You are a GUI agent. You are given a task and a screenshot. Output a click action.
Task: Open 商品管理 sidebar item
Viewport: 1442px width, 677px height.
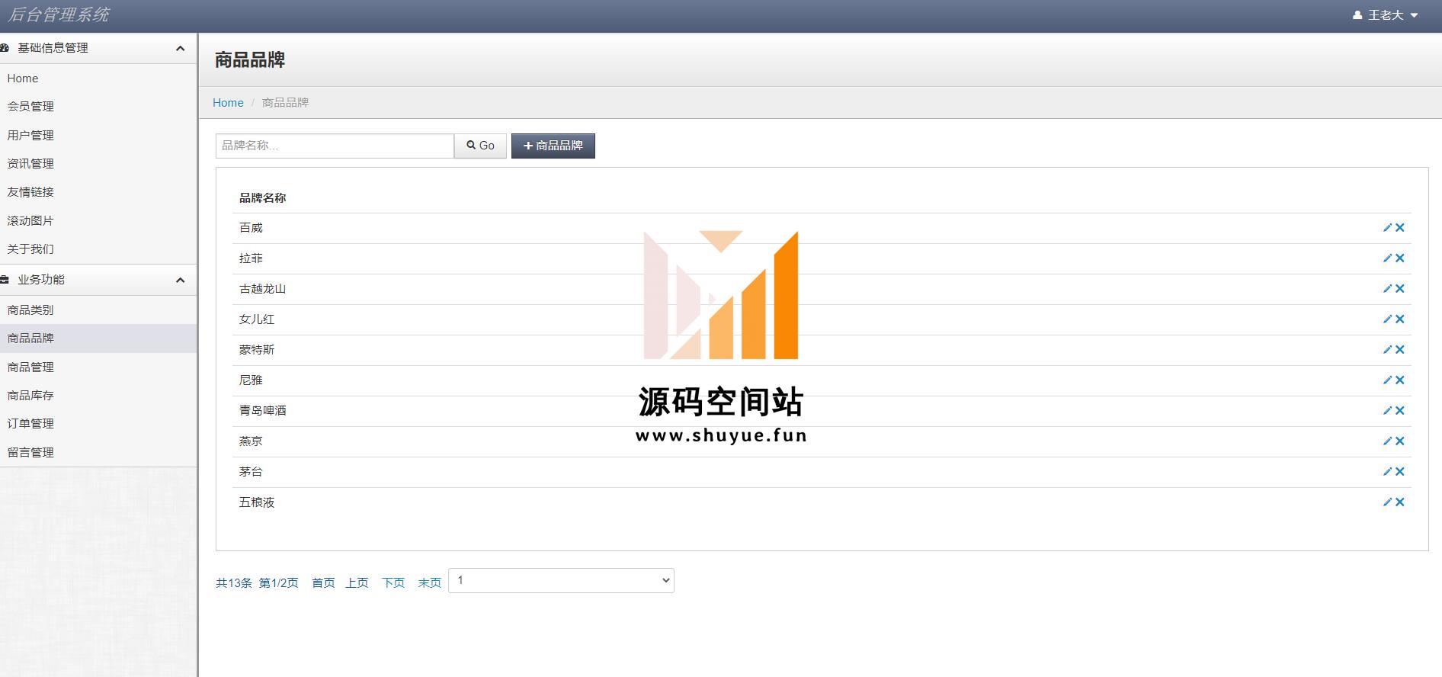pos(30,367)
